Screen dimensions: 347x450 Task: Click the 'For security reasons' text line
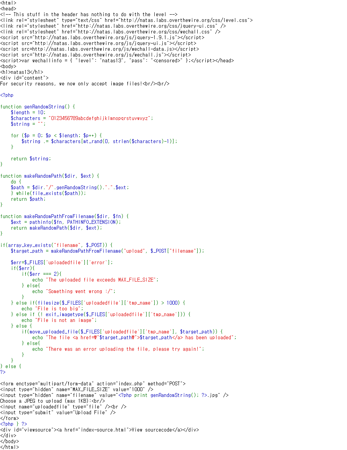(x=85, y=83)
